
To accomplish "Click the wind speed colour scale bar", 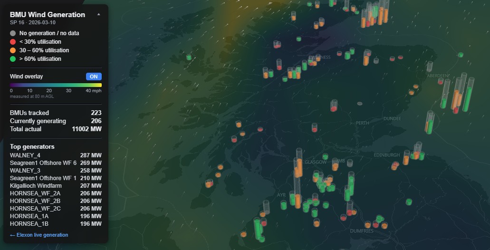I will point(56,85).
